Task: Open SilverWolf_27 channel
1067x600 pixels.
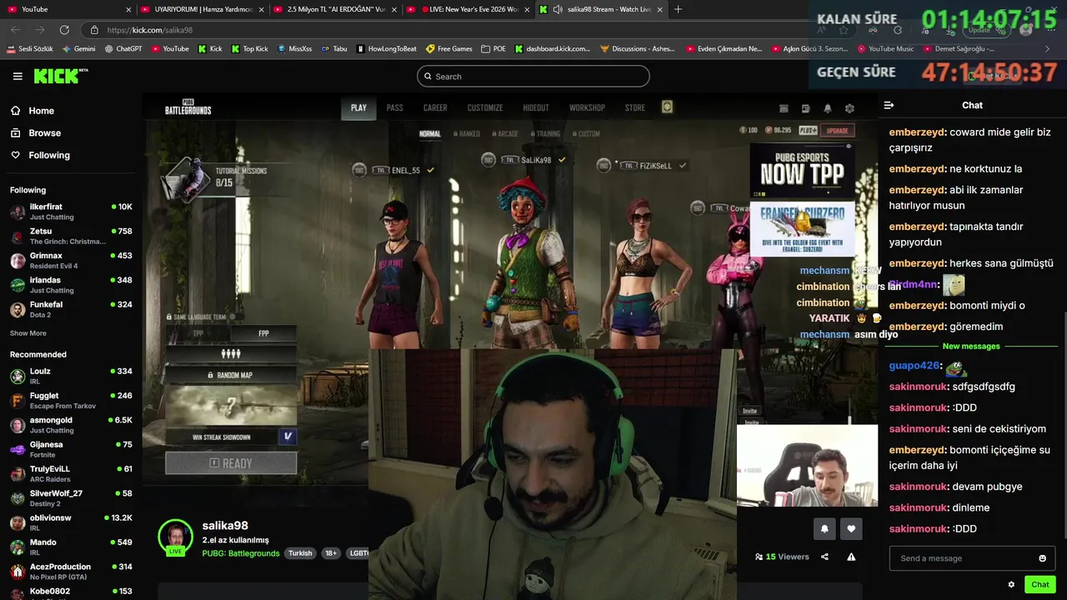Action: [71, 498]
